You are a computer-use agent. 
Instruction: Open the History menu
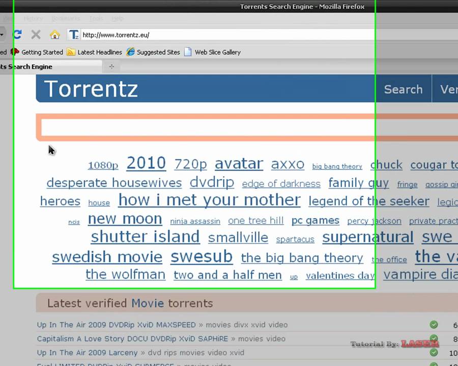click(33, 18)
